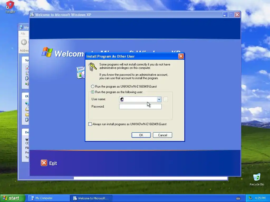Switch to Welcome to Microsoft taskbar button
Image resolution: width=270 pixels, height=202 pixels.
91,198
